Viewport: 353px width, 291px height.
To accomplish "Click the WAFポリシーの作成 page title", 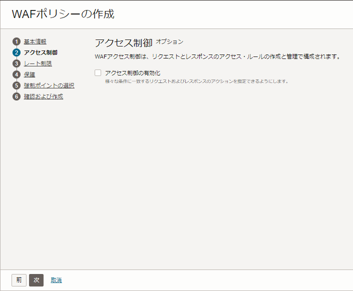I will tap(63, 14).
